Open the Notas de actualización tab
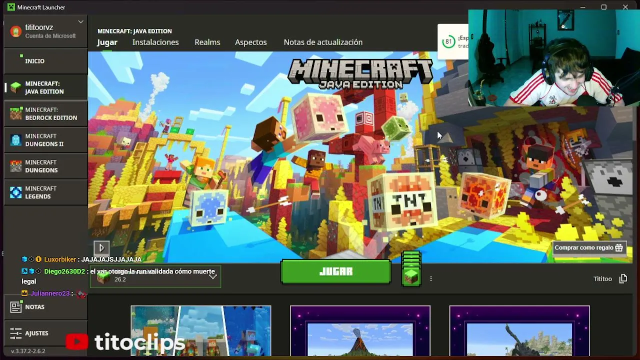The width and height of the screenshot is (640, 360). pyautogui.click(x=323, y=42)
